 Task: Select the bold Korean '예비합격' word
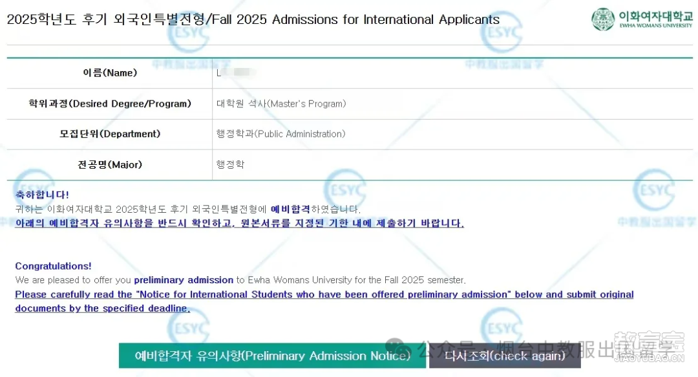point(290,209)
